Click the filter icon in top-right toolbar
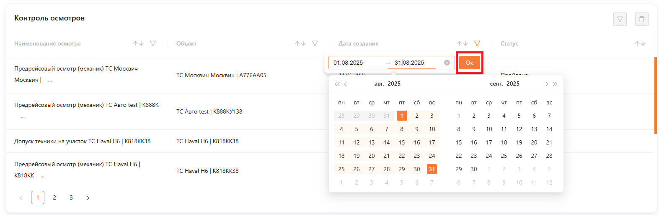The width and height of the screenshot is (659, 215). click(x=620, y=19)
